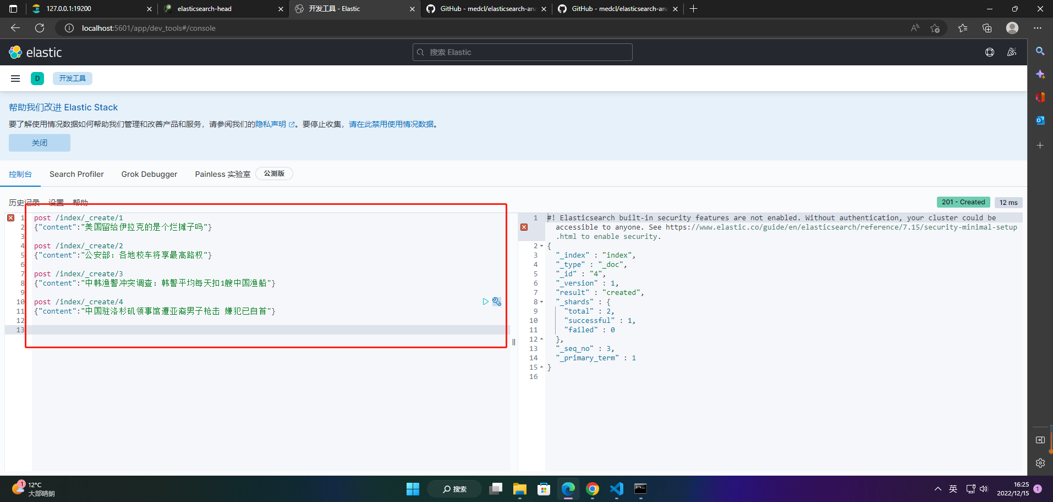
Task: Open Visual Studio Code from taskbar
Action: click(x=617, y=489)
